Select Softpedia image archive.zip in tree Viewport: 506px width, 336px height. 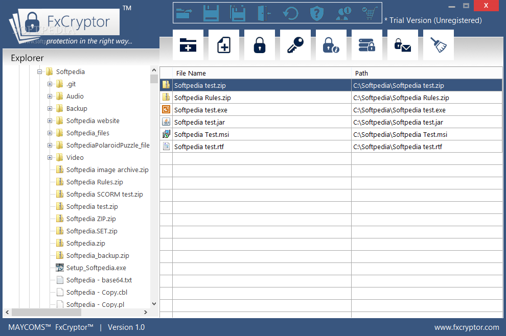tap(107, 170)
